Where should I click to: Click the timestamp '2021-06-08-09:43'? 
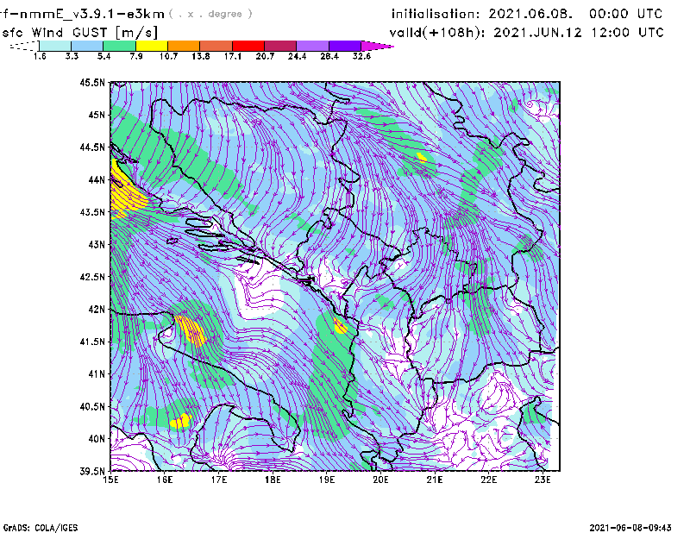pos(630,528)
